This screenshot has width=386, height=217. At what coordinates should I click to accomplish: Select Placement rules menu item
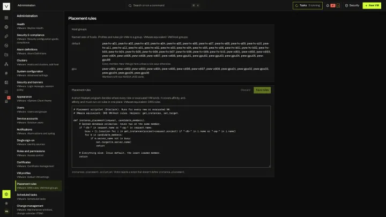pos(38,186)
